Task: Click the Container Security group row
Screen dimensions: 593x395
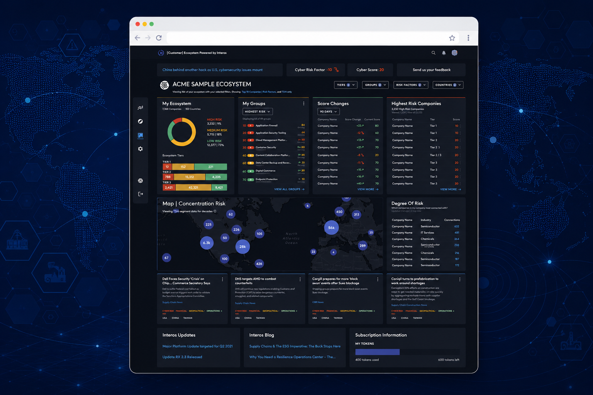Action: (274, 148)
